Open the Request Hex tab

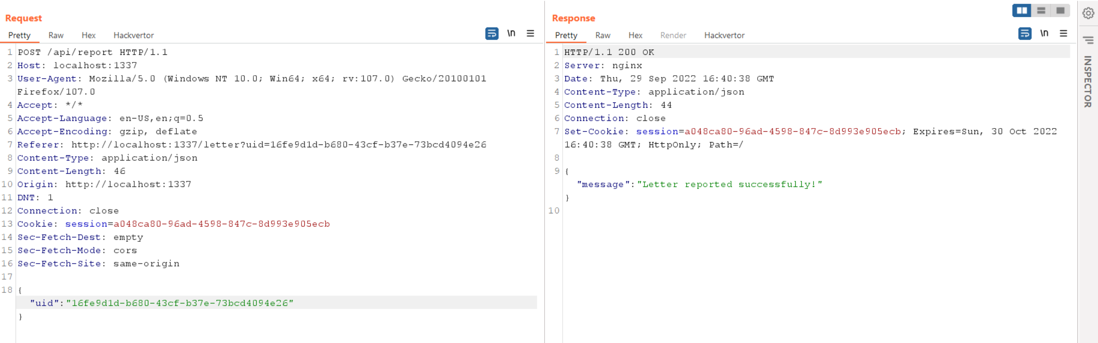[x=89, y=35]
